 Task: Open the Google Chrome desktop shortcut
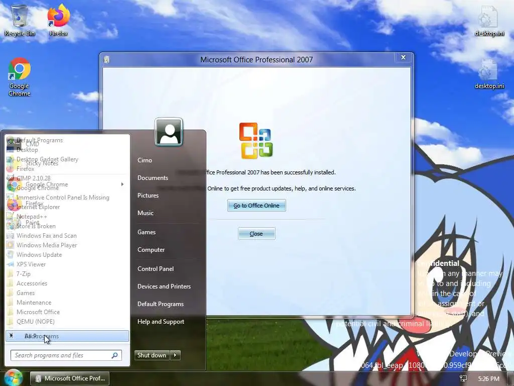(x=20, y=77)
